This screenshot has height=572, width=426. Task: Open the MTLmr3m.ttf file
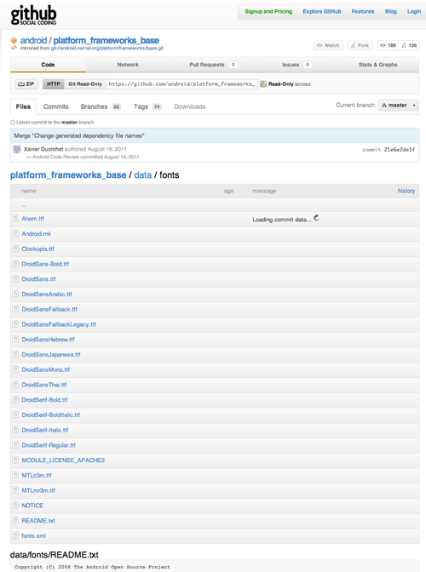[x=38, y=490]
